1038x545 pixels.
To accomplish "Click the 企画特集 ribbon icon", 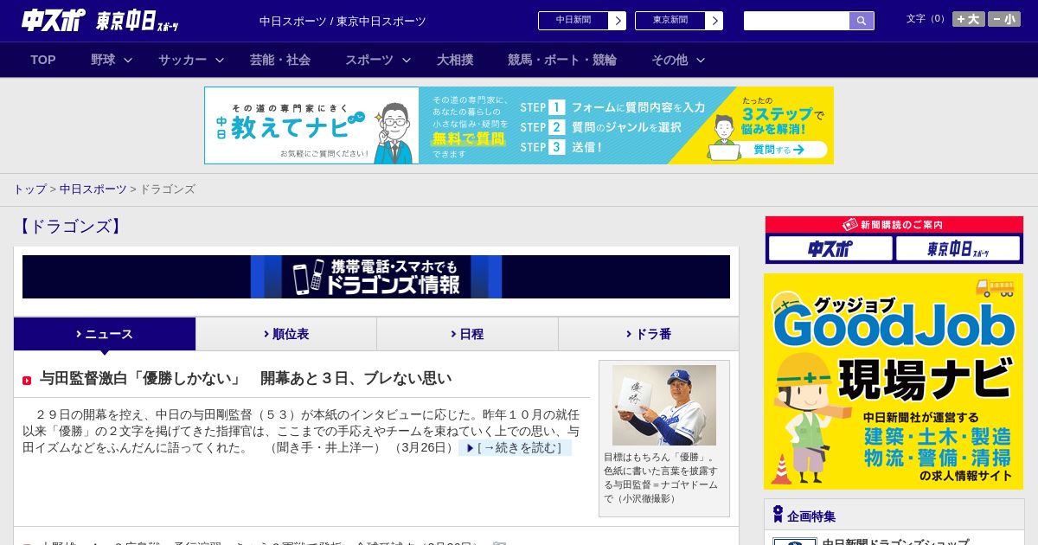I will point(778,515).
